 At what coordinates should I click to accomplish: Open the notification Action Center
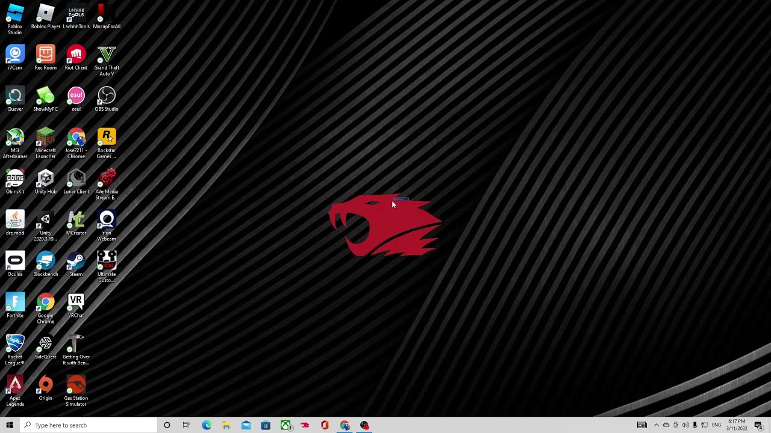(759, 425)
